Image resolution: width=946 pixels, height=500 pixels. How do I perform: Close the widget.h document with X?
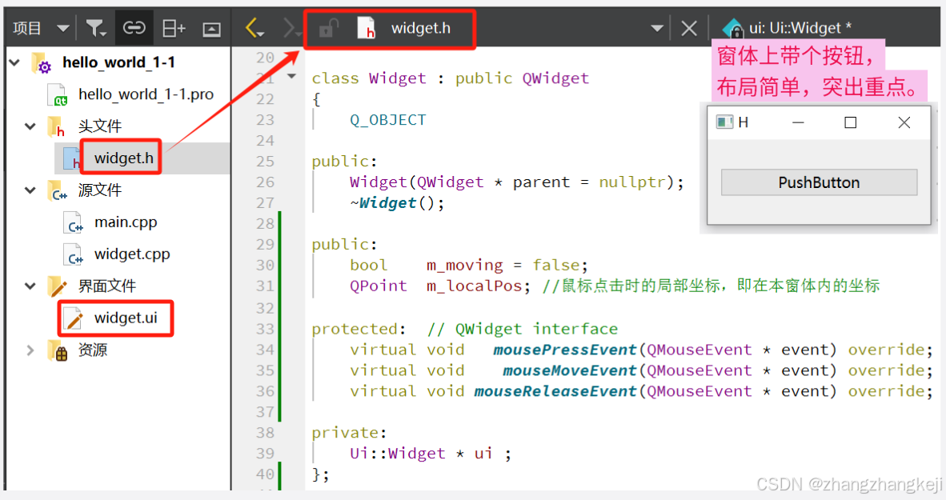pos(688,28)
